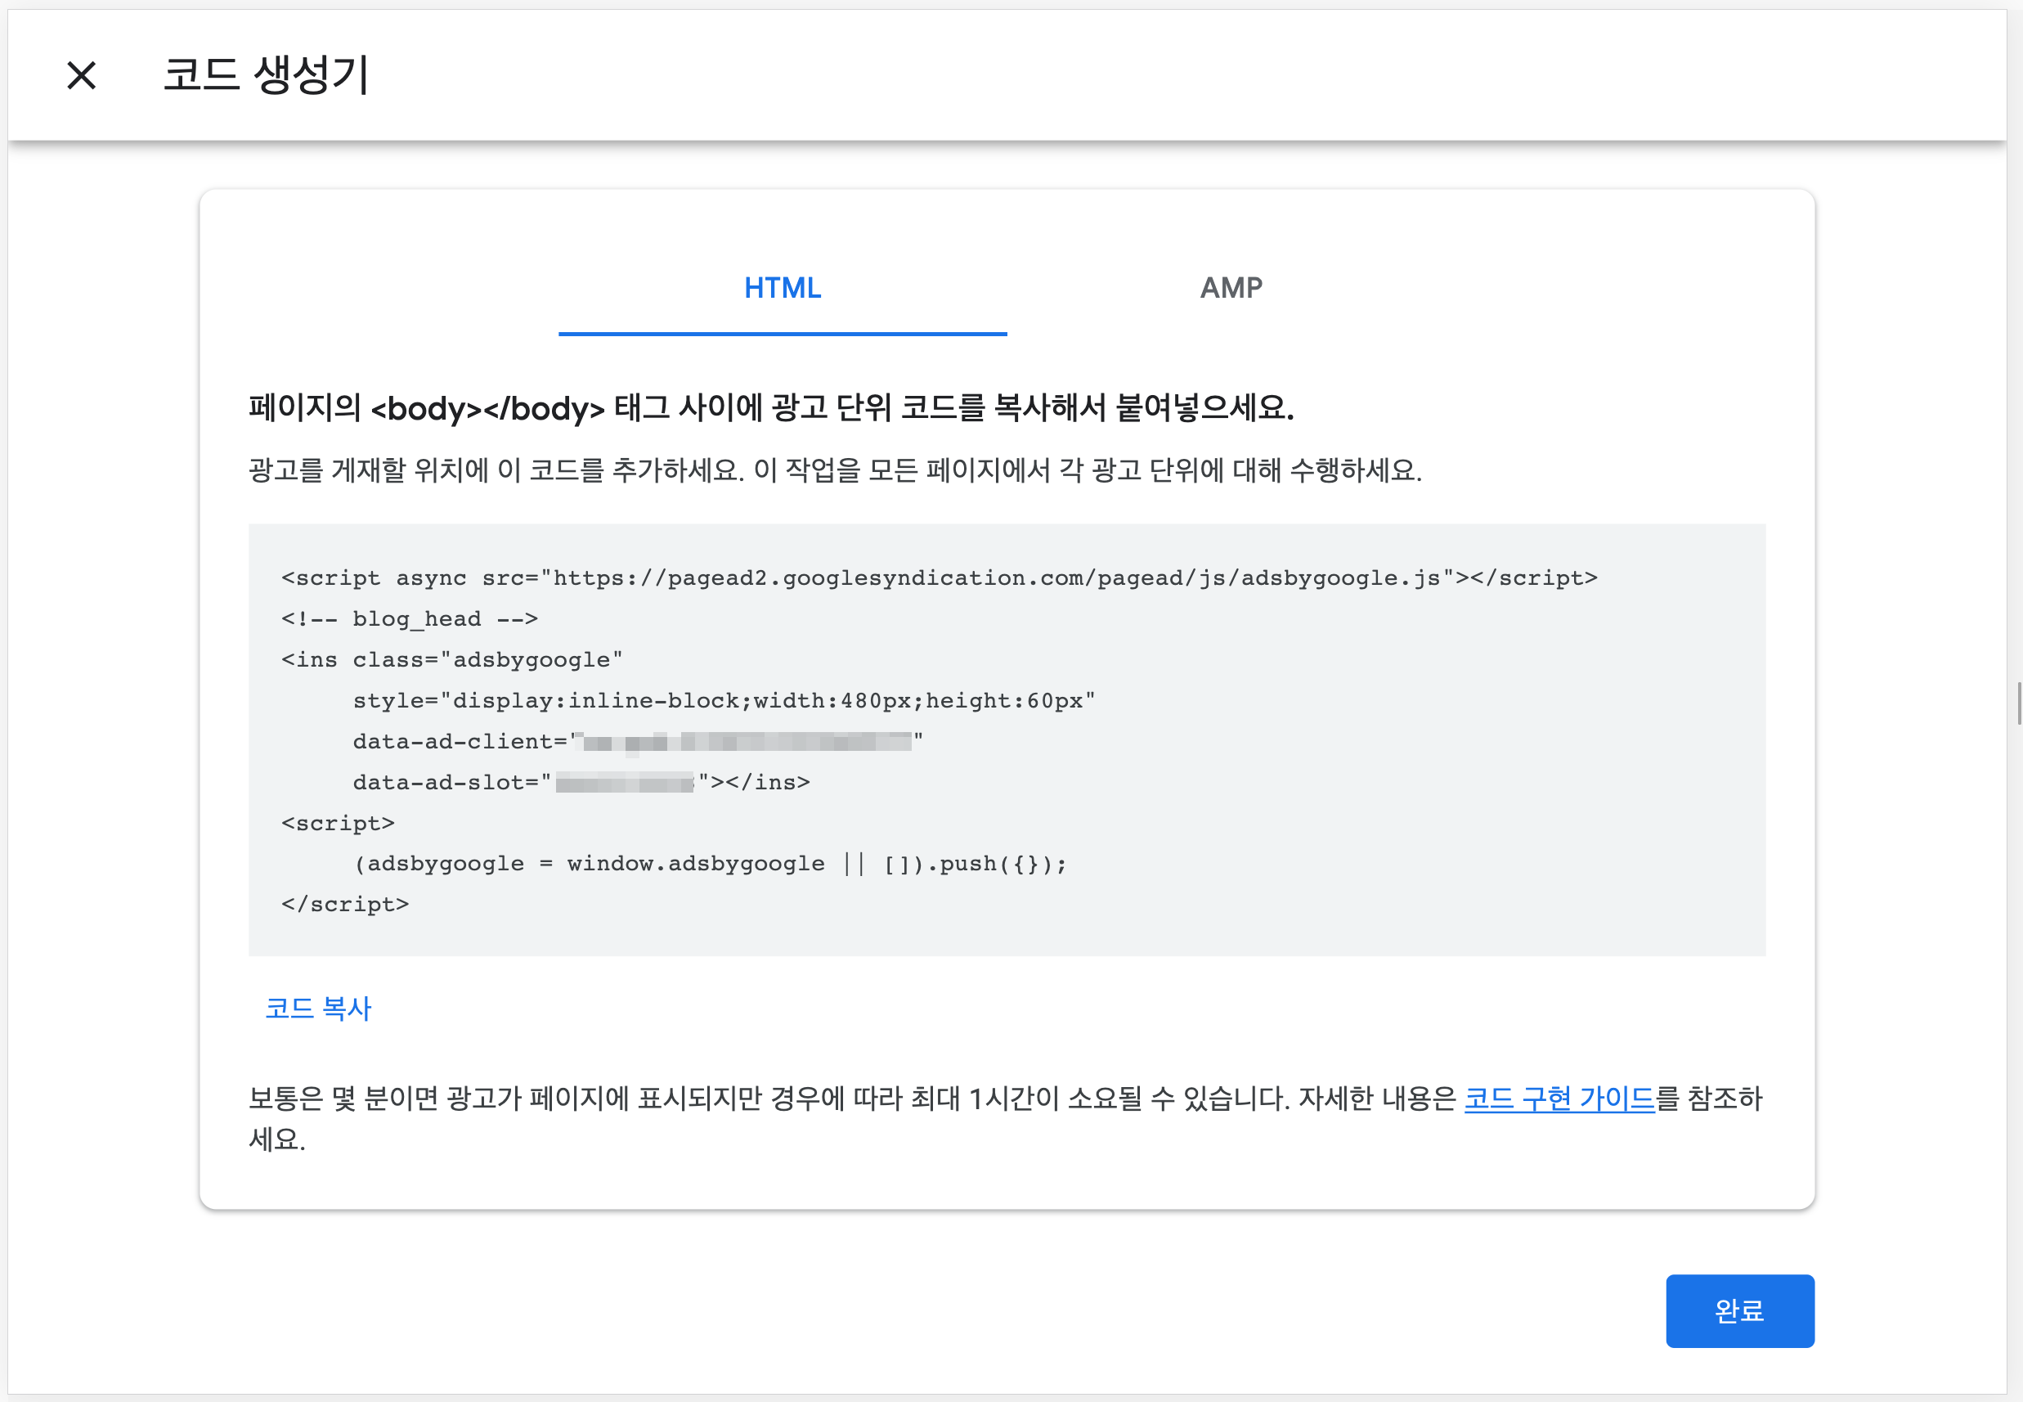Click the opening <script> tag line
This screenshot has width=2023, height=1402.
(x=338, y=823)
